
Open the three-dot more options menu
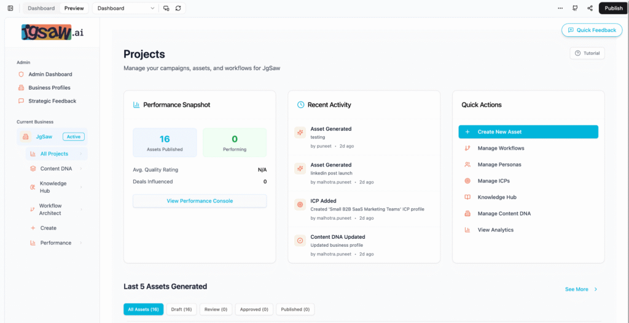click(x=560, y=8)
